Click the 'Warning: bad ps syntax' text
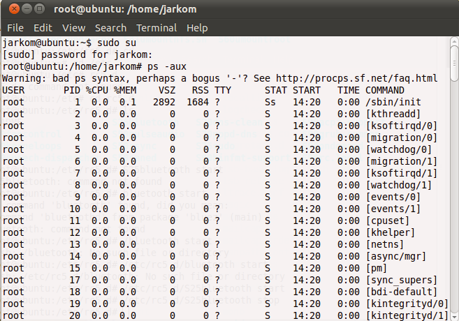The width and height of the screenshot is (459, 321). pos(64,78)
